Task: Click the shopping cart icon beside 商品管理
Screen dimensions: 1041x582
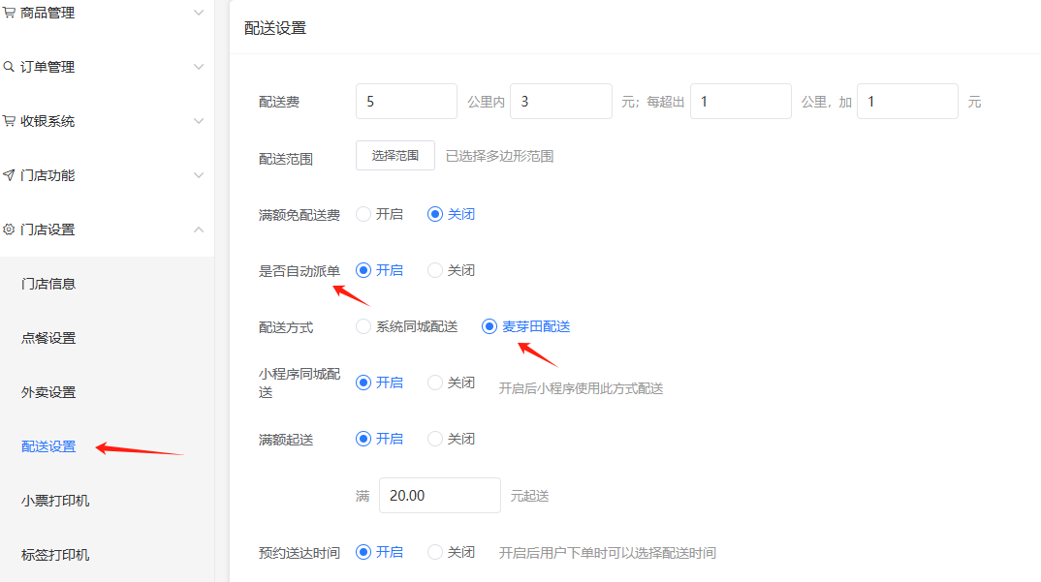Action: click(x=9, y=13)
